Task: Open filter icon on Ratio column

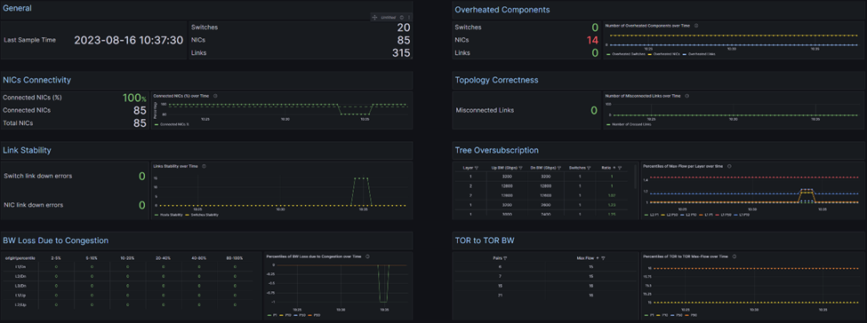Action: pyautogui.click(x=620, y=168)
